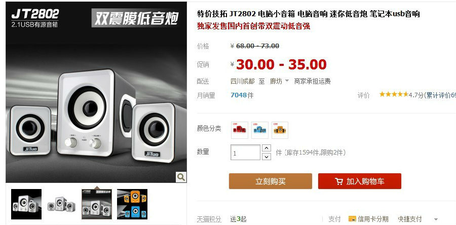Click the magnifier zoom icon on product image
Image resolution: width=456 pixels, height=225 pixels.
181,177
